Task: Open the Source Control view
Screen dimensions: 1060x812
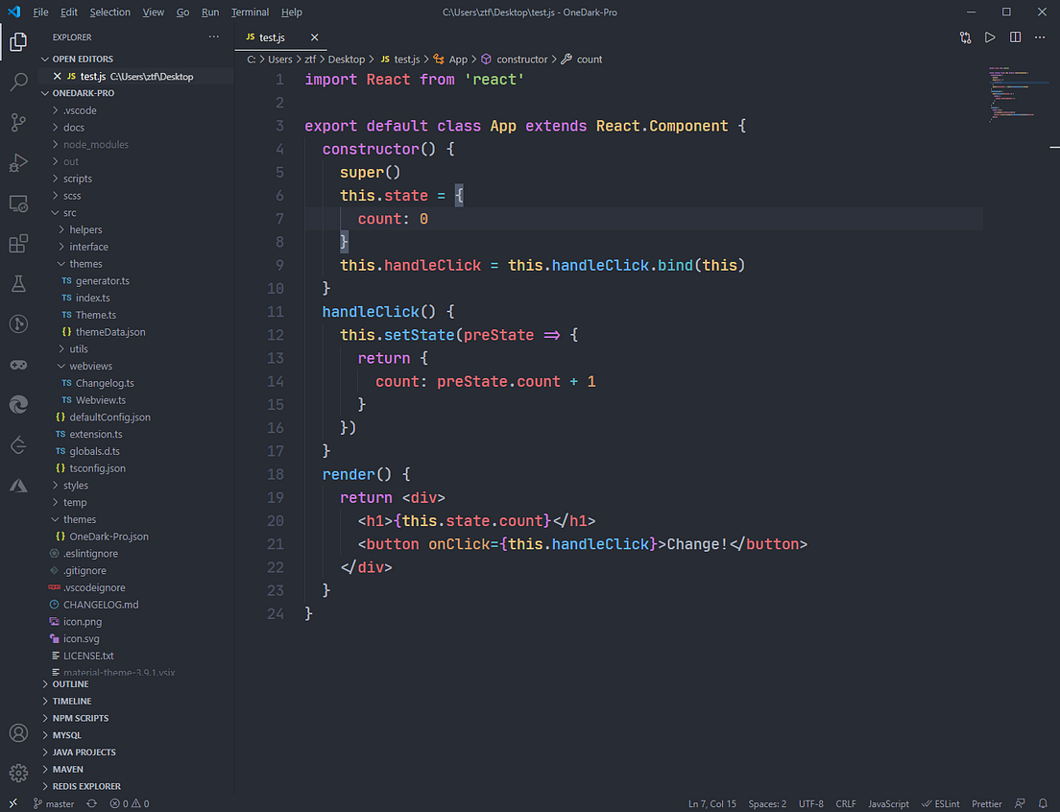Action: click(x=17, y=123)
